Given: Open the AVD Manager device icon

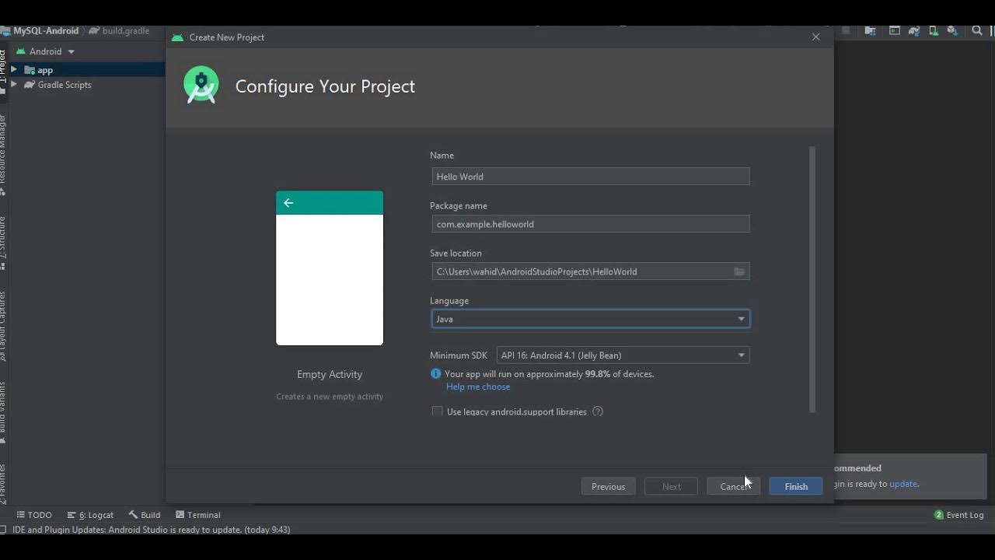Looking at the screenshot, I should click(934, 31).
